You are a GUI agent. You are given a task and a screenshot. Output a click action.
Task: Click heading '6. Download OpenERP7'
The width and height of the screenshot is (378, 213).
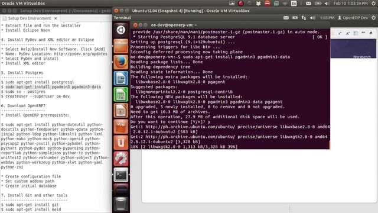point(23,106)
